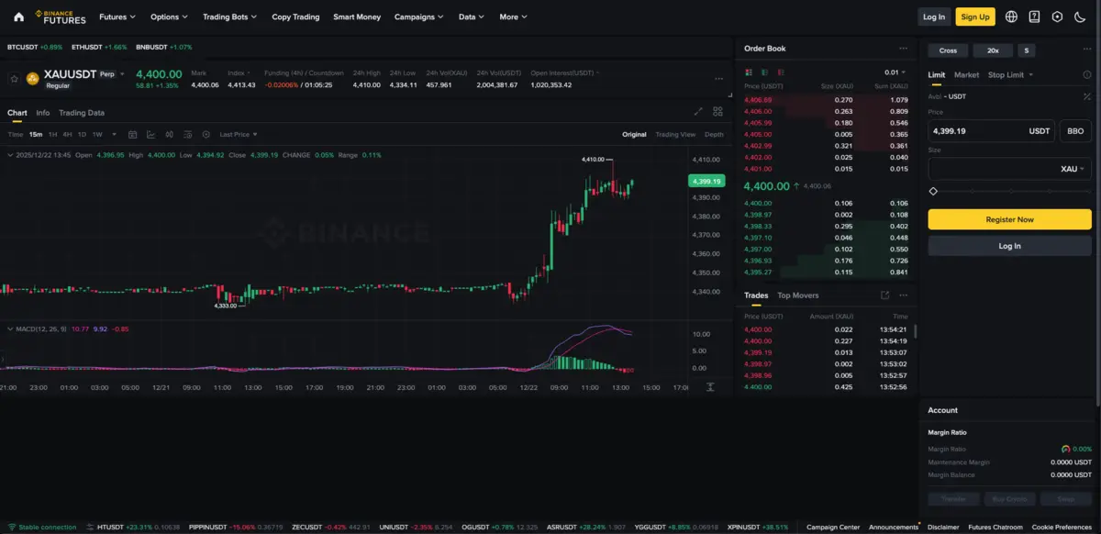Select the 1W chart interval
This screenshot has height=534, width=1101.
97,135
